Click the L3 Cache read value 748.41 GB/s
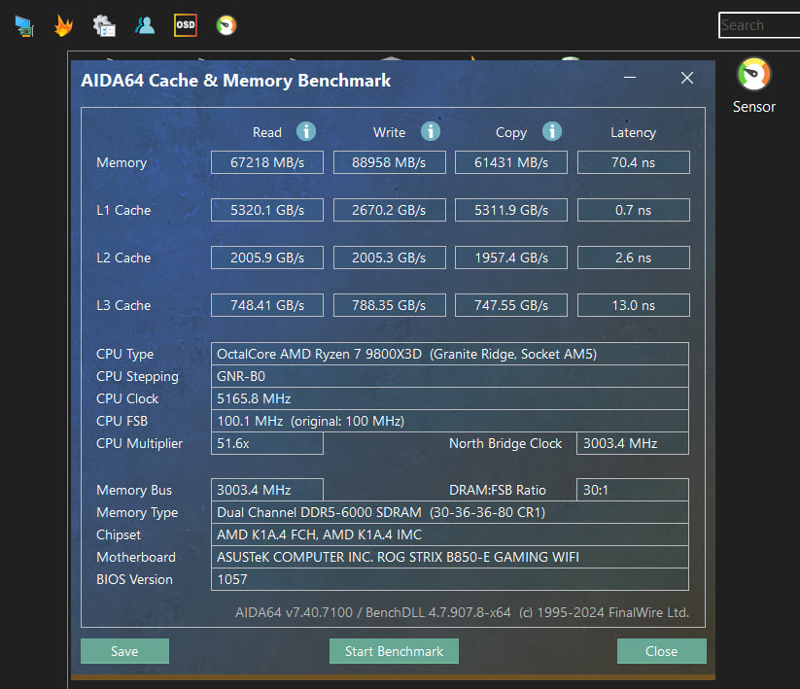Image resolution: width=800 pixels, height=689 pixels. (x=267, y=305)
